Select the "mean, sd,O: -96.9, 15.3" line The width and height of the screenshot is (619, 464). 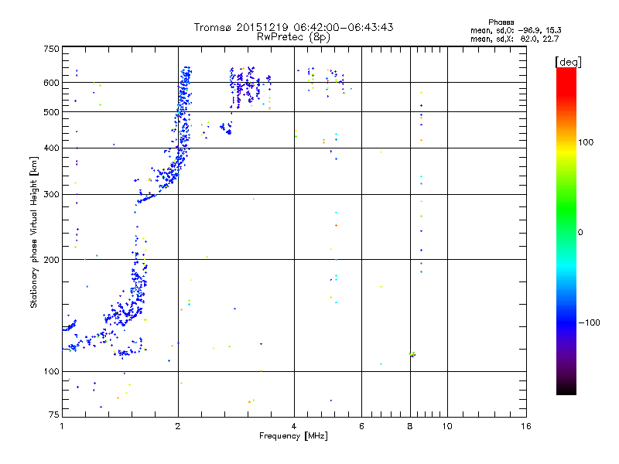tap(515, 30)
